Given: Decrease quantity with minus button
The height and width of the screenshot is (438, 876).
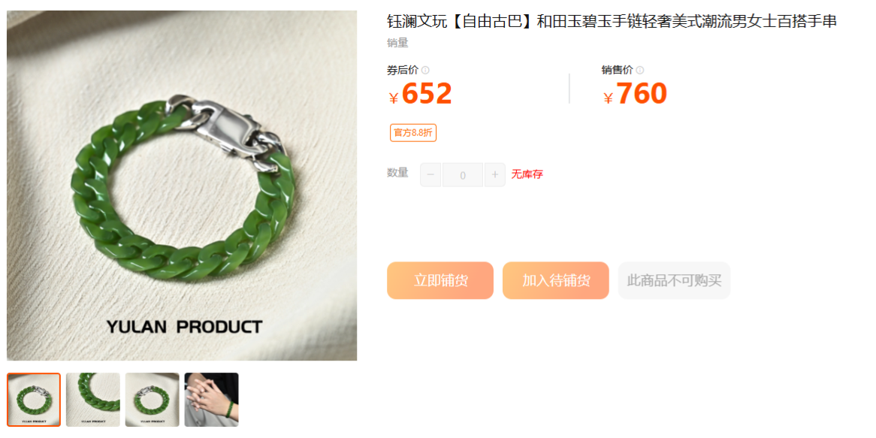Looking at the screenshot, I should 430,175.
